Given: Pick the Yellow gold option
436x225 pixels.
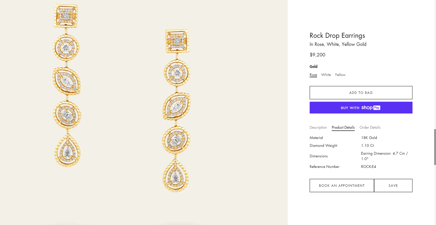Looking at the screenshot, I should click(x=340, y=75).
